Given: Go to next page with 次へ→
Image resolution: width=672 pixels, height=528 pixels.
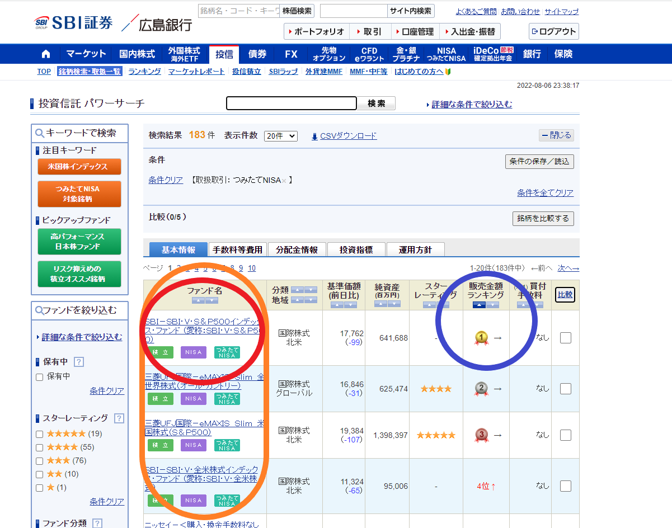Looking at the screenshot, I should click(x=568, y=268).
